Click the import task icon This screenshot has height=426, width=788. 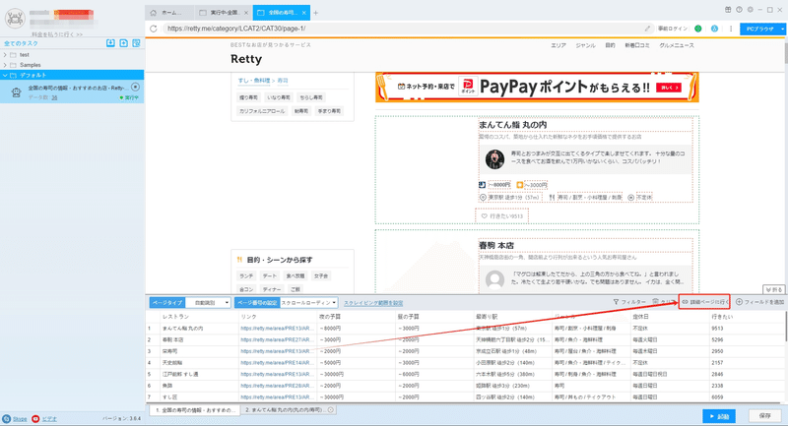110,43
